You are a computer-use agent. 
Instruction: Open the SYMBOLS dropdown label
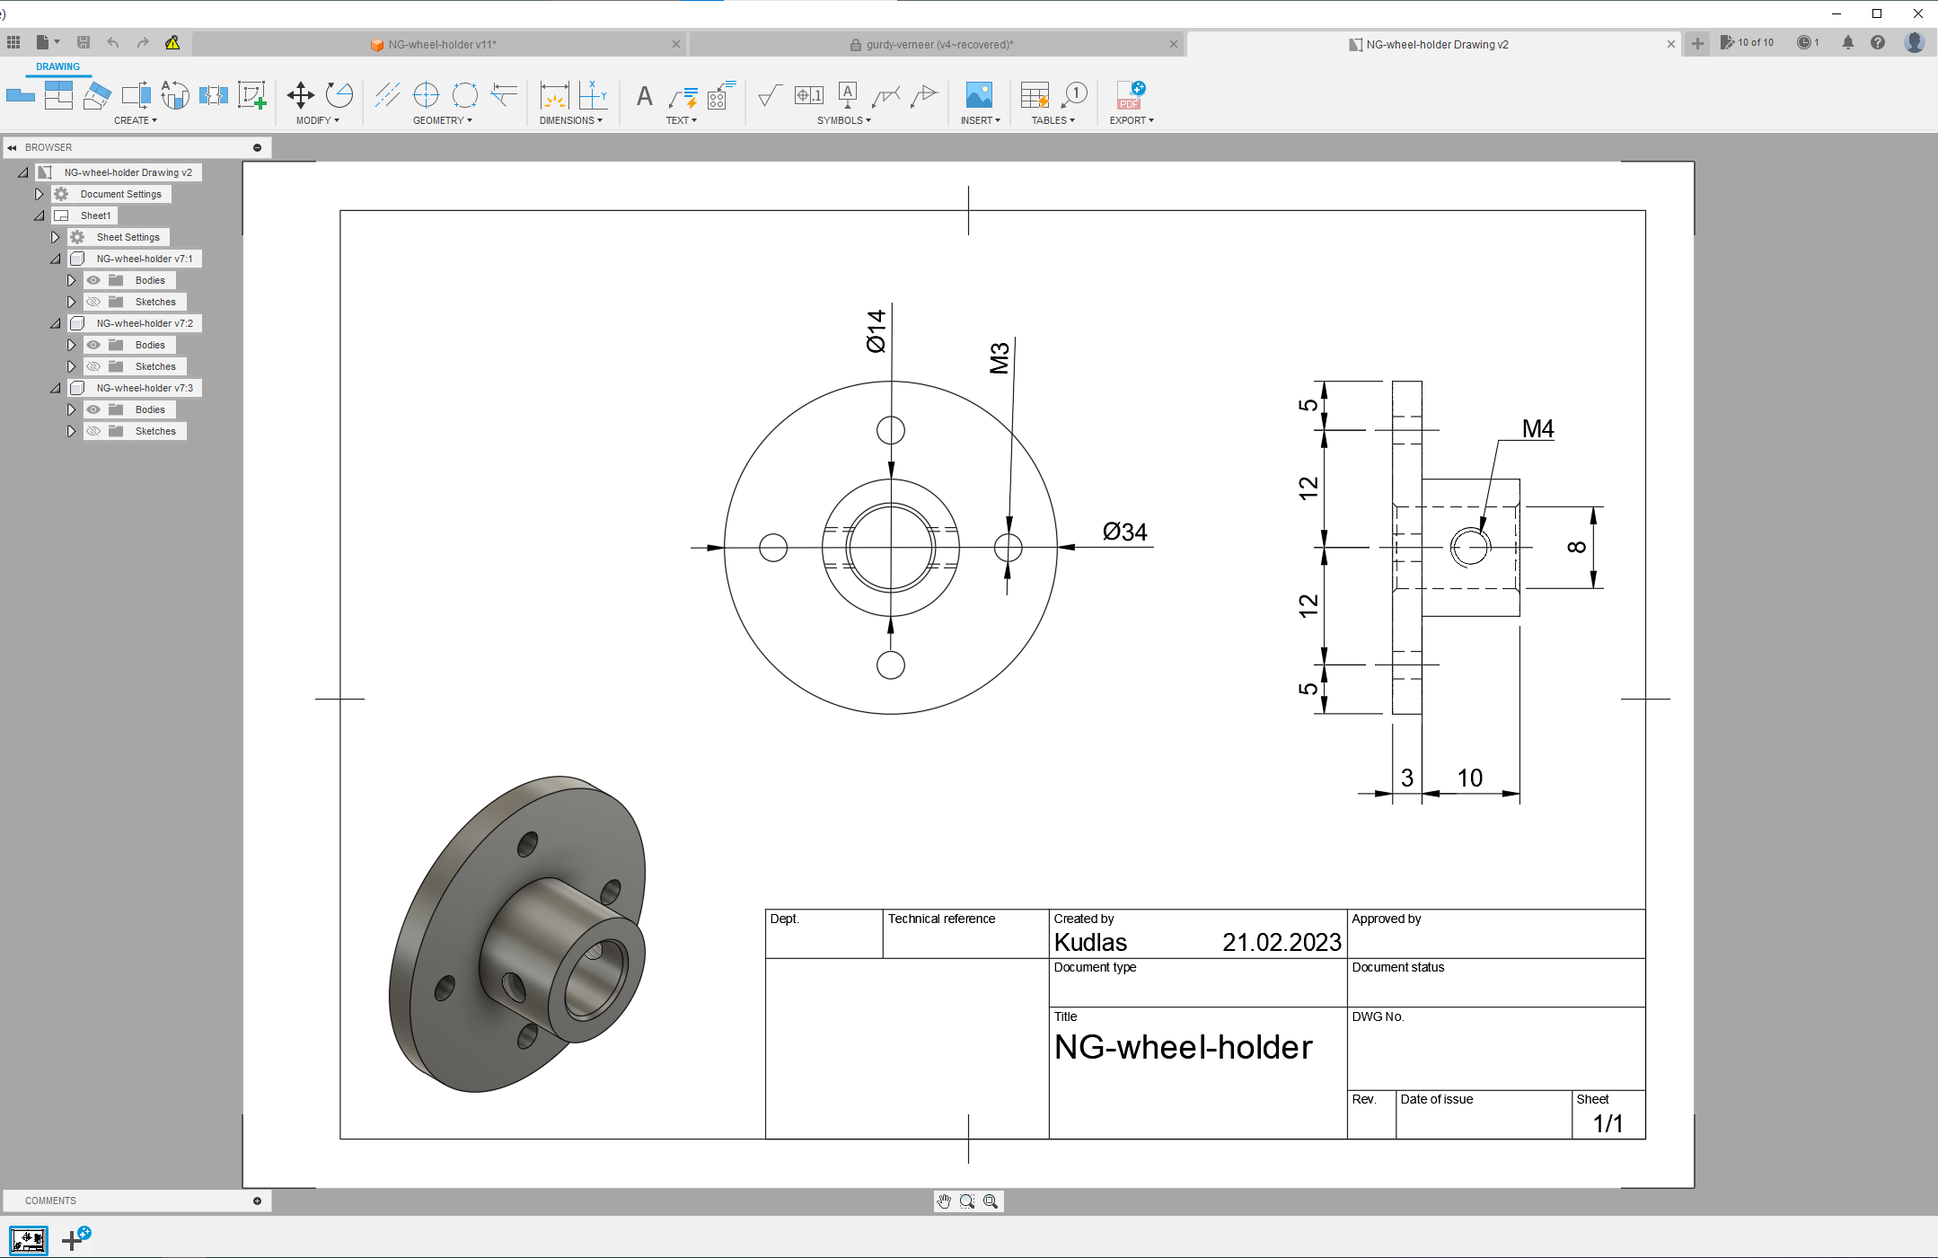pos(843,120)
